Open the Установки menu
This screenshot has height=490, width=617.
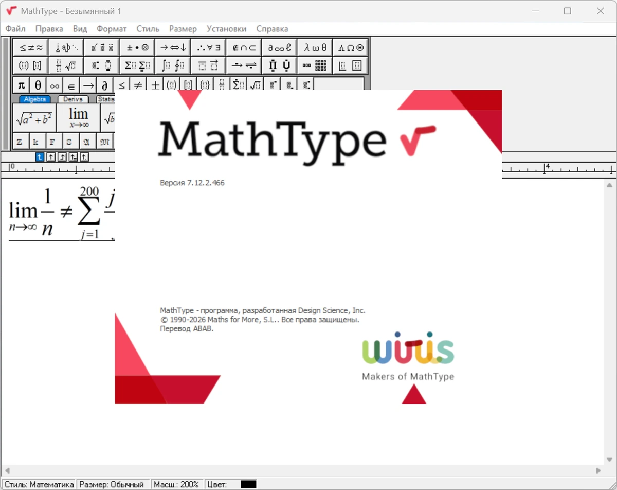(x=226, y=29)
